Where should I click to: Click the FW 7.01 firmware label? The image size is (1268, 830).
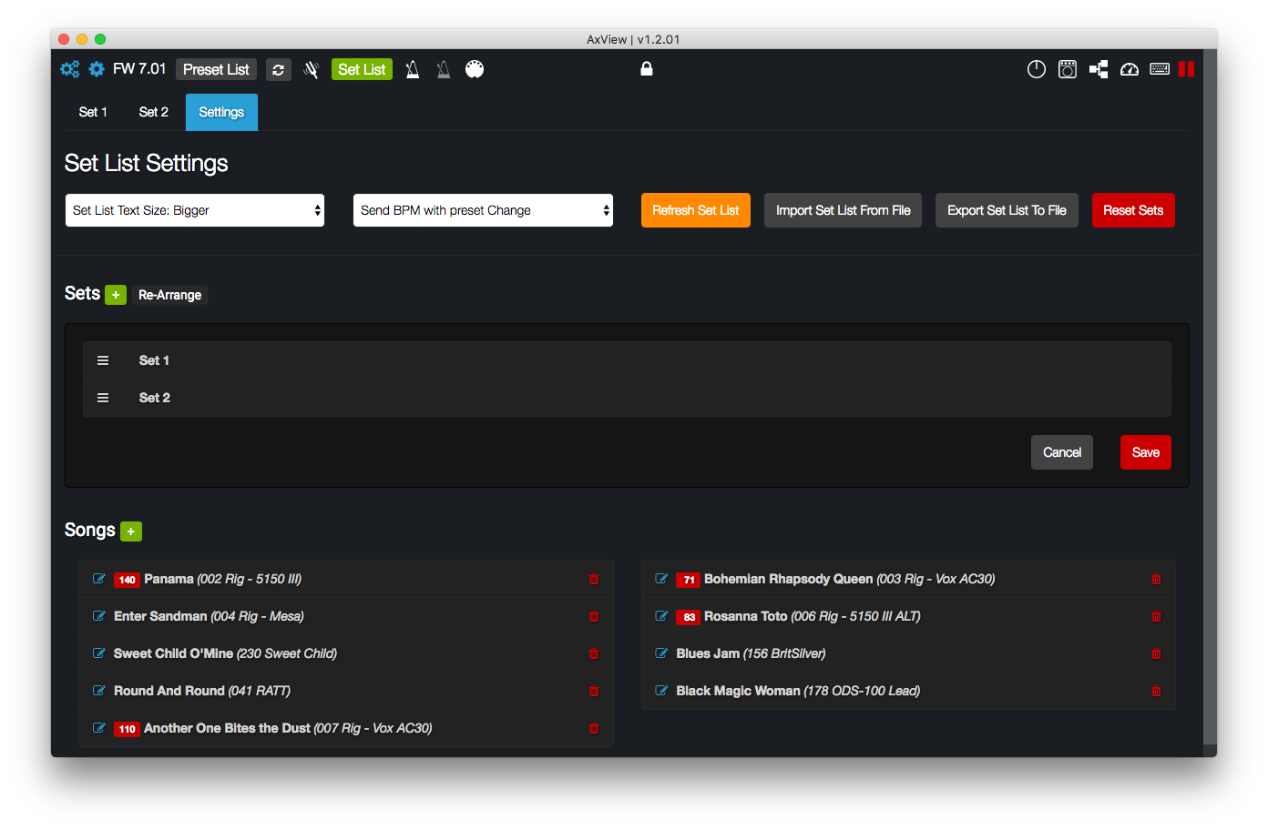coord(139,69)
